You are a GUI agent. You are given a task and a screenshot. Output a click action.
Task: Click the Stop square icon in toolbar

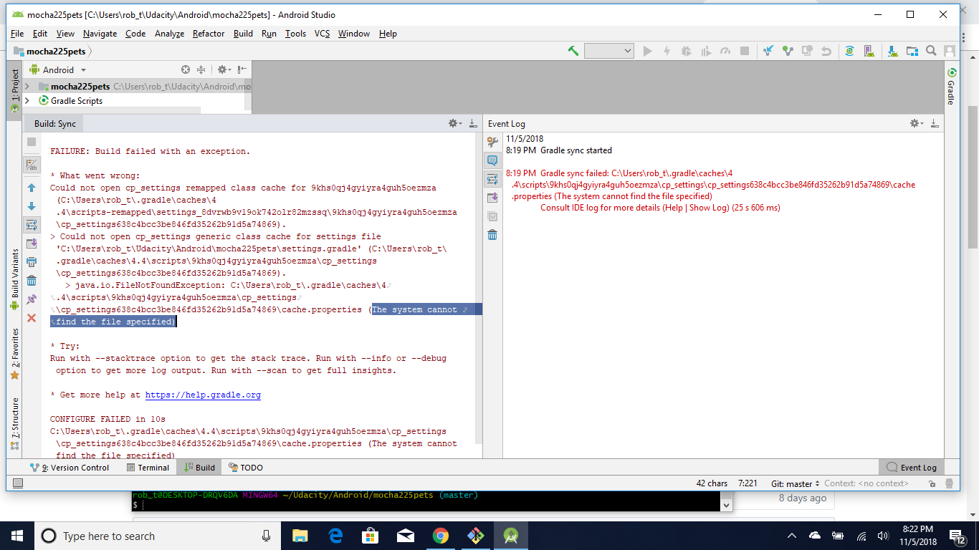tap(745, 51)
